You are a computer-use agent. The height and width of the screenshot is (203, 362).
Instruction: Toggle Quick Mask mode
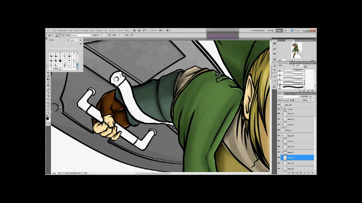(48, 123)
